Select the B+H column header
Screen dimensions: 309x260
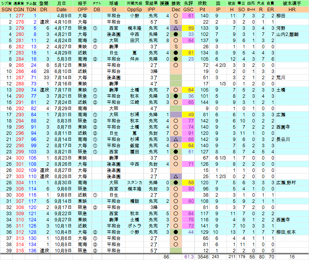251,10
